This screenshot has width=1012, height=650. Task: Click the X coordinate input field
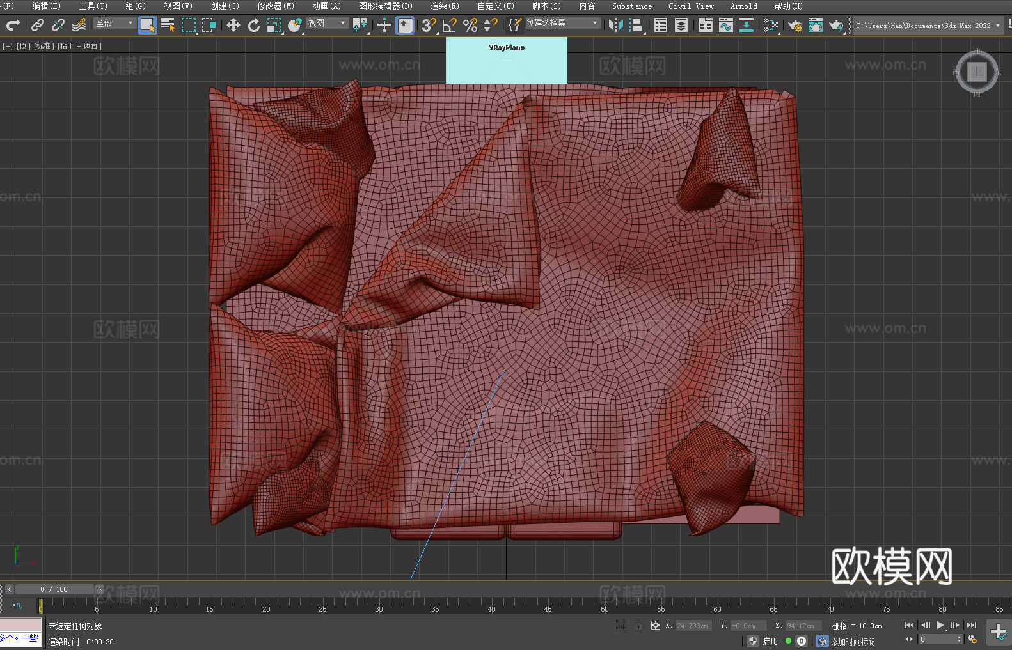(x=693, y=626)
